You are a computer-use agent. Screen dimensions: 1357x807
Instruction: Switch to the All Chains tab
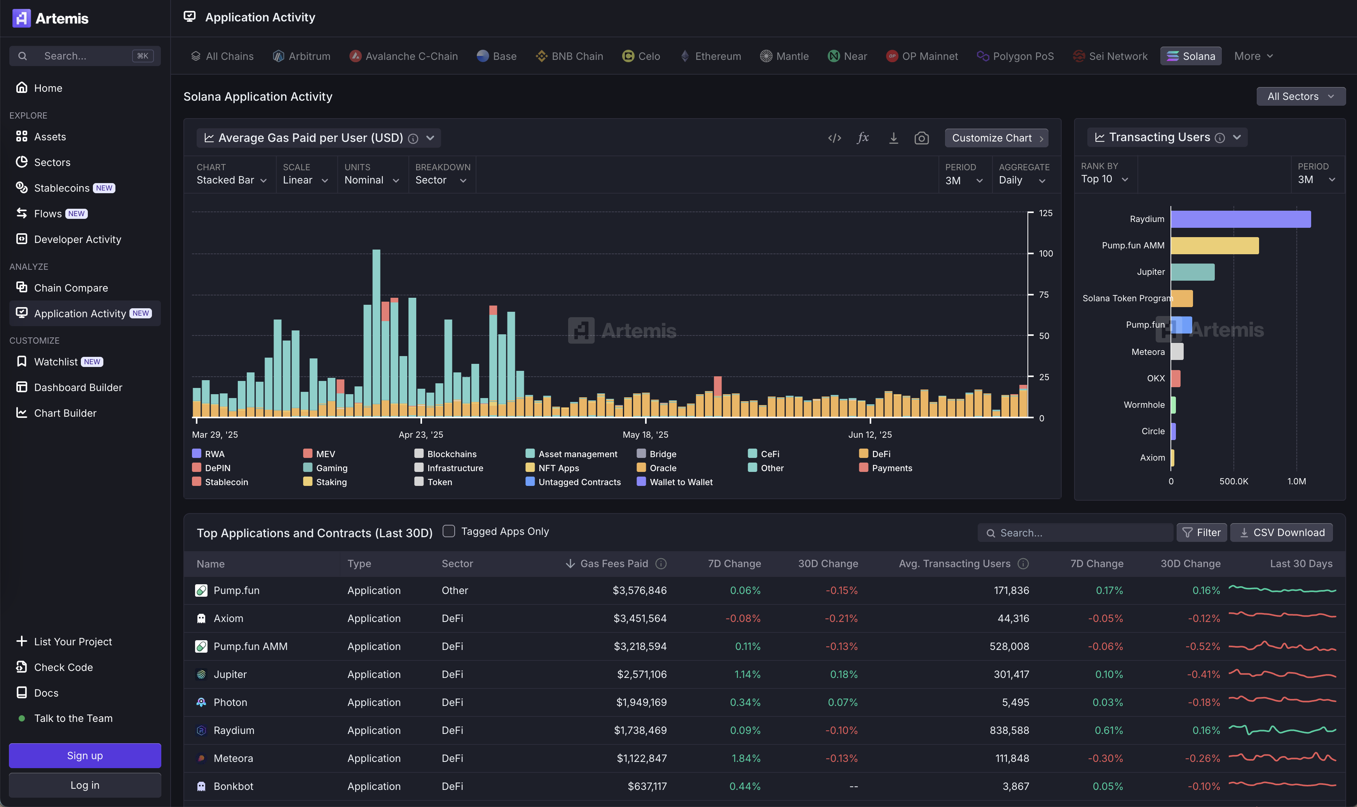coord(222,56)
